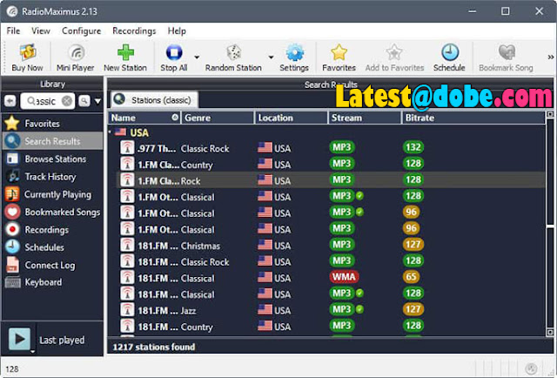Clear the search box text
Viewport: 557px width, 378px height.
click(x=67, y=101)
